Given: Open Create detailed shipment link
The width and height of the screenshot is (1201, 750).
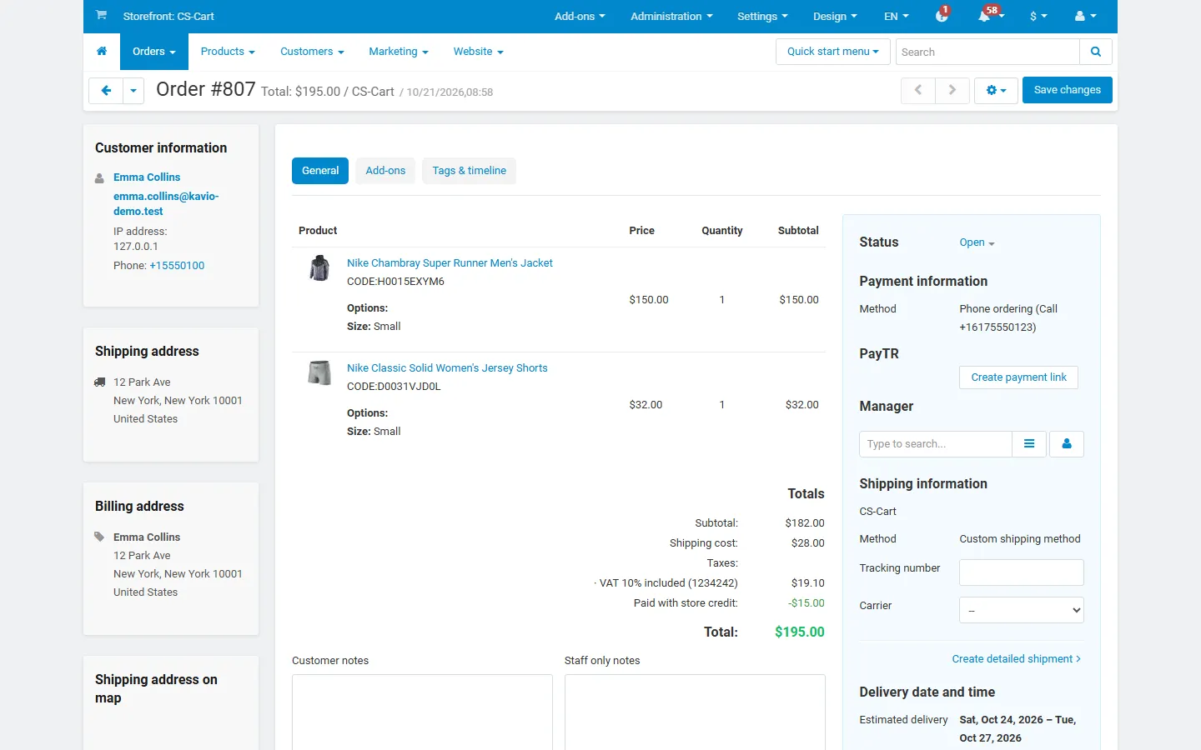Looking at the screenshot, I should point(1017,659).
